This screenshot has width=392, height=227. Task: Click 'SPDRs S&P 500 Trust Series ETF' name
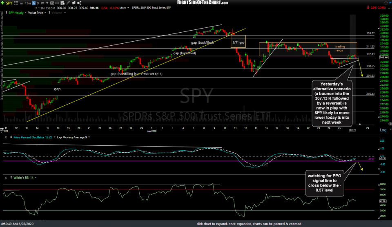(x=151, y=8)
